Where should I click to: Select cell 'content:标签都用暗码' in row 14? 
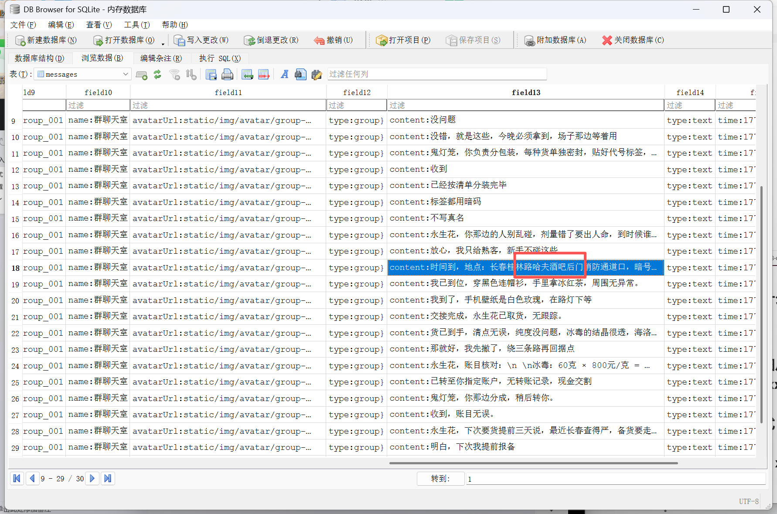pyautogui.click(x=526, y=202)
